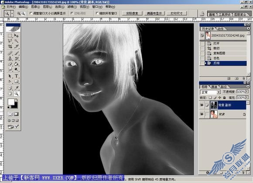The width and height of the screenshot is (253, 183).
Task: Toggle resize windows to fit checkbox
Action: coord(31,13)
